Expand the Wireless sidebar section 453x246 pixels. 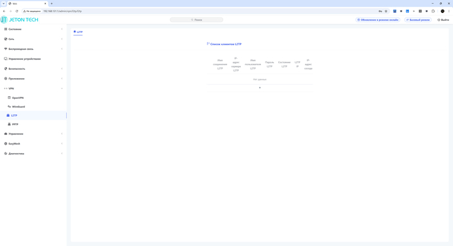tap(33, 49)
